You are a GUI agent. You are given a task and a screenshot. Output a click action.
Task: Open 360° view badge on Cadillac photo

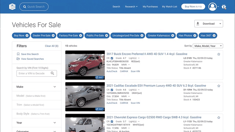point(100,109)
